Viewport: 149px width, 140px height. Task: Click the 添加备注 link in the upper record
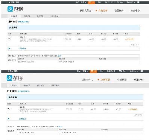click(23, 48)
